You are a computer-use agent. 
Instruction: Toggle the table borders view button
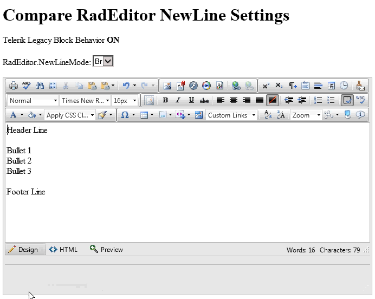click(x=347, y=100)
